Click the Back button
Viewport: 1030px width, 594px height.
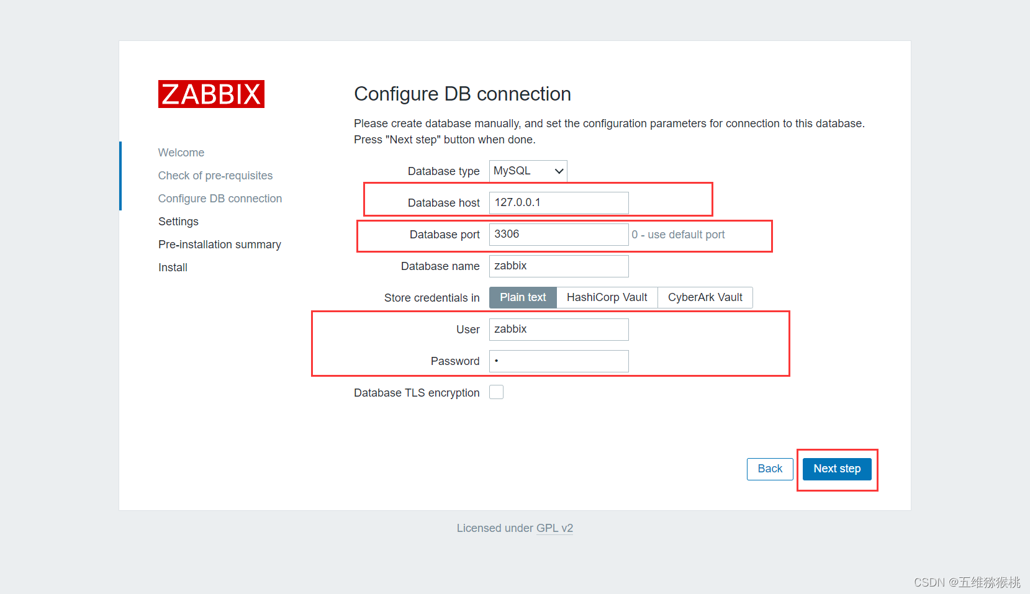[770, 469]
